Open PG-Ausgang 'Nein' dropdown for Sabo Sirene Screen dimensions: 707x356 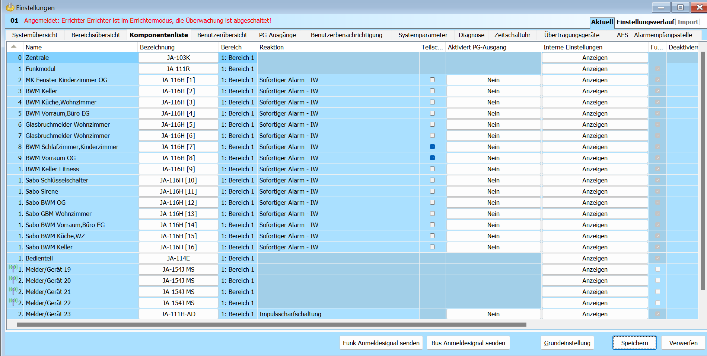(493, 191)
